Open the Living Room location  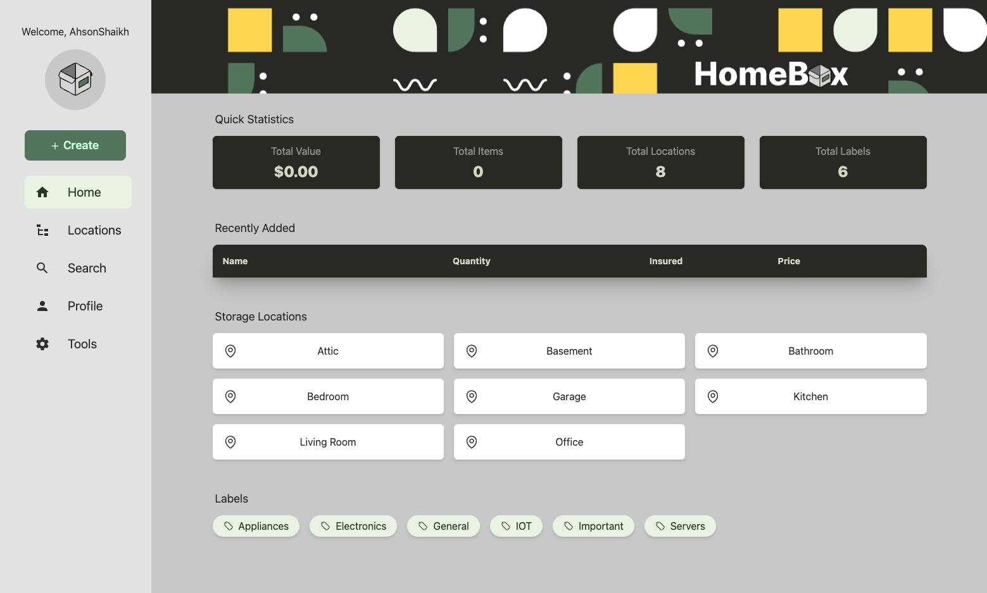[327, 441]
